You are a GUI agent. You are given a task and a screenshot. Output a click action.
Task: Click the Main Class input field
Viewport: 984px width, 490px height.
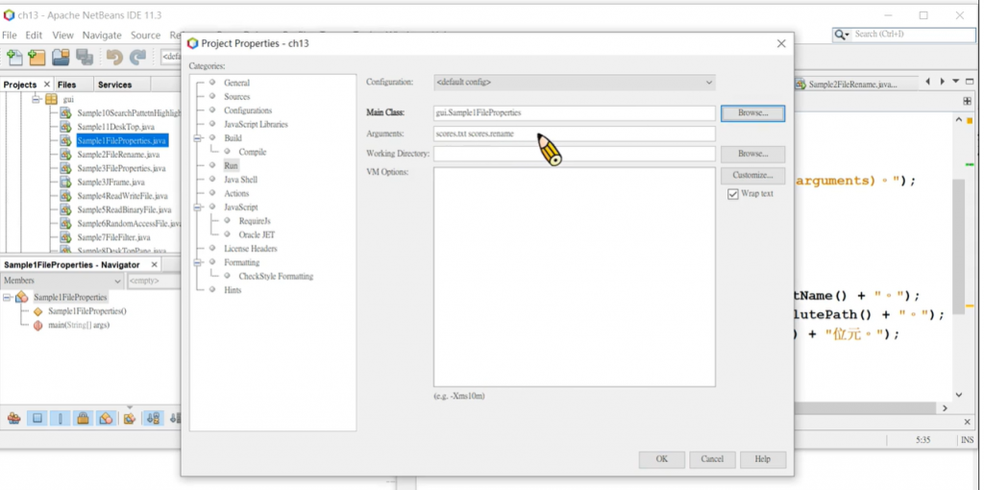click(575, 113)
